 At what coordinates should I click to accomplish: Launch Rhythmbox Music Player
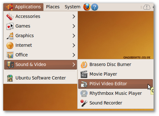point(116,93)
